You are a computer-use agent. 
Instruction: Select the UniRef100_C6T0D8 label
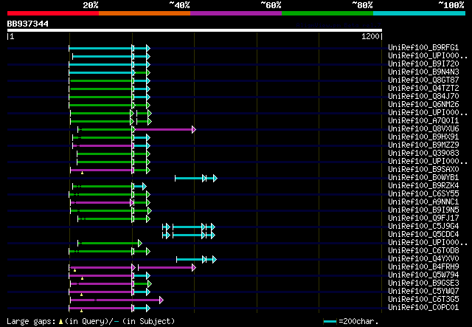(423, 251)
